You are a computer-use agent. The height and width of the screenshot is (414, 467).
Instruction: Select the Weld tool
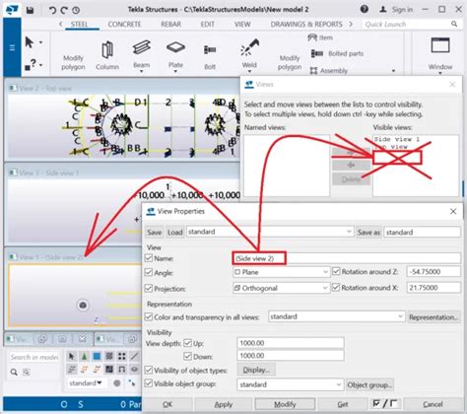(x=249, y=53)
